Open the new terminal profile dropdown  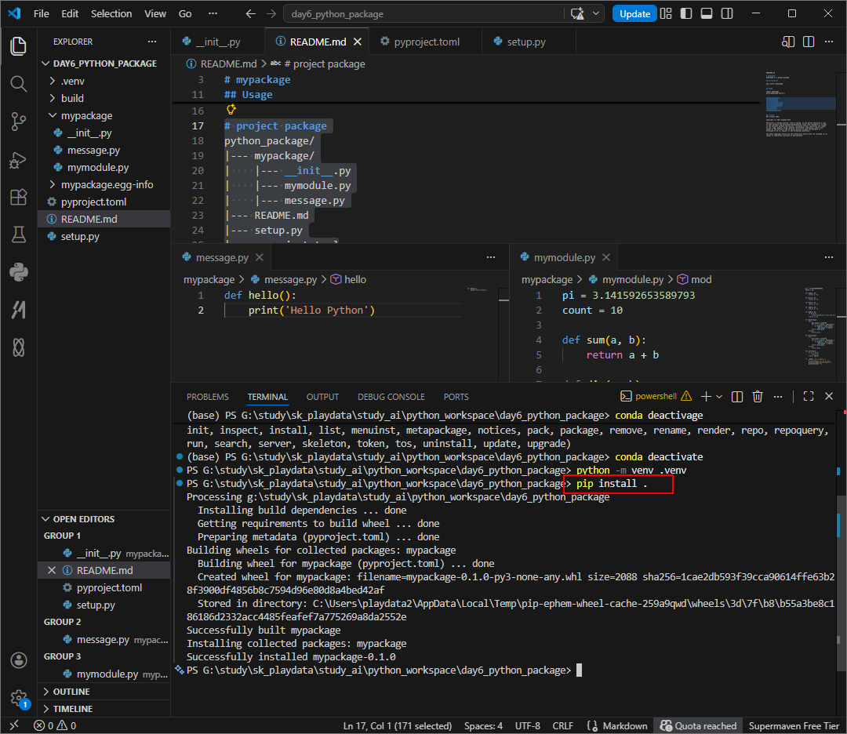[x=719, y=397]
